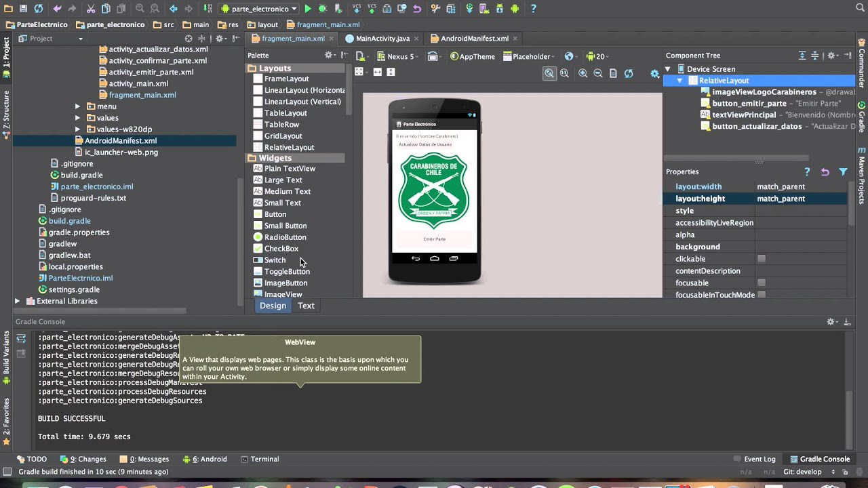The height and width of the screenshot is (488, 868).
Task: Run the app with the green play icon
Action: click(x=307, y=9)
